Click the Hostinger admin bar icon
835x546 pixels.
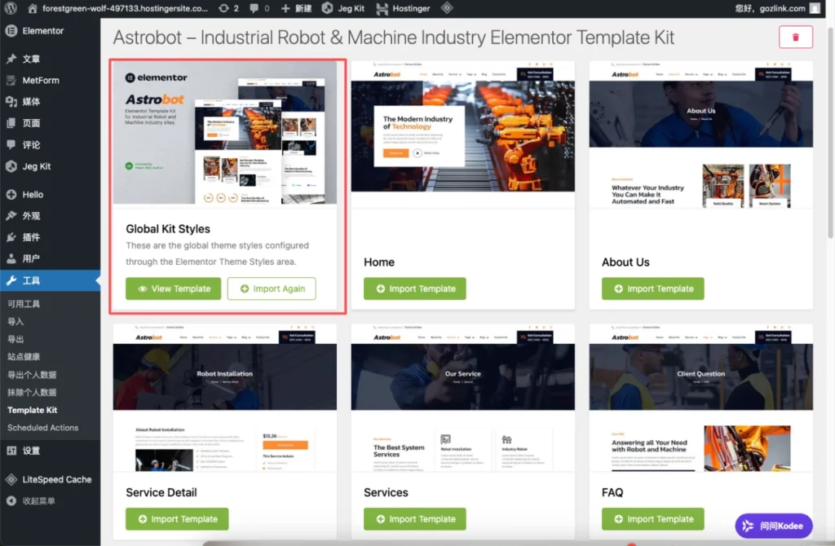(382, 8)
